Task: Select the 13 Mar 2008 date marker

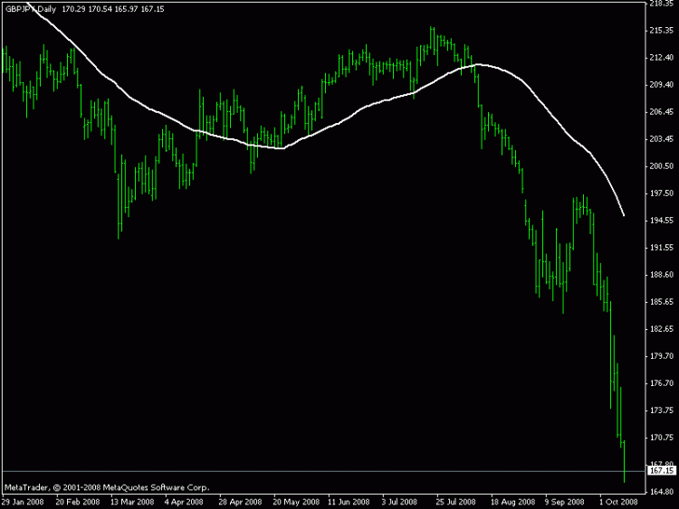Action: (132, 502)
